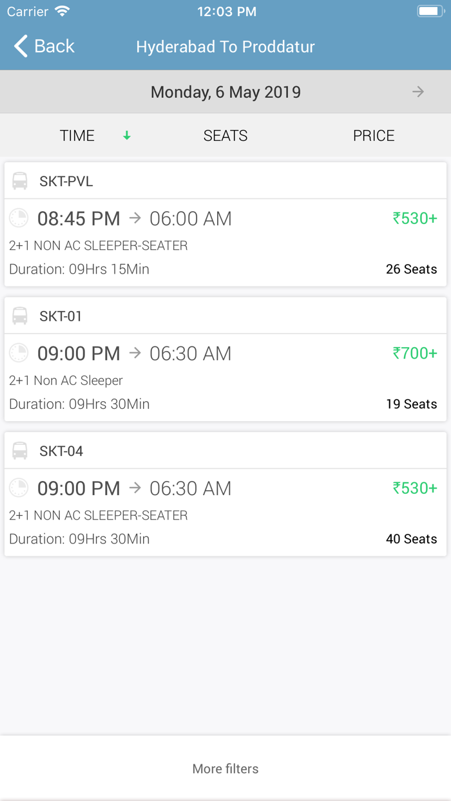Screen dimensions: 451x801
Task: Sort results by TIME
Action: click(x=77, y=135)
